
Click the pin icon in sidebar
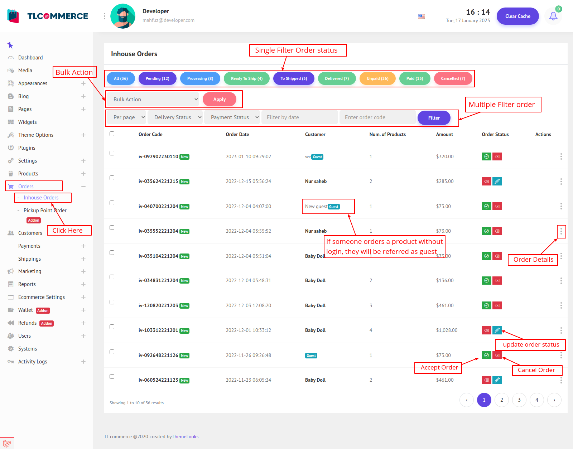(10, 45)
